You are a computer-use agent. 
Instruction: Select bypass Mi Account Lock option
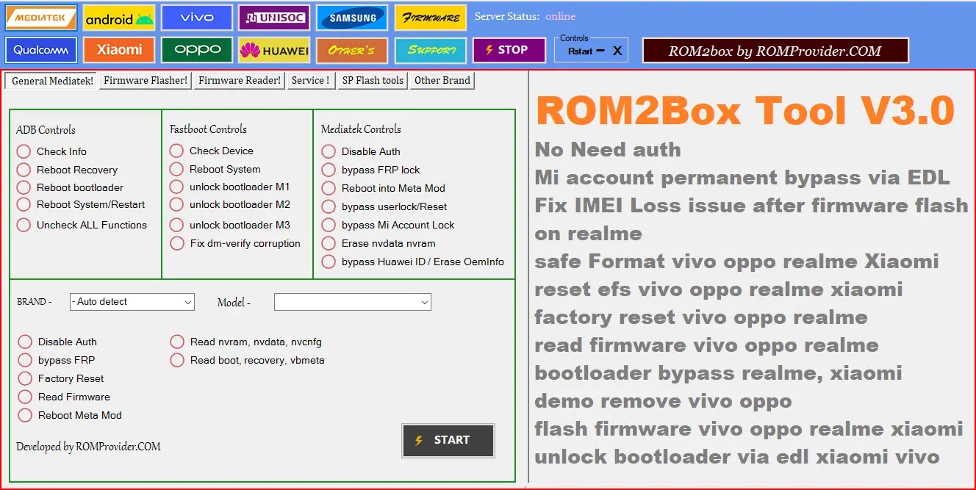pos(388,225)
